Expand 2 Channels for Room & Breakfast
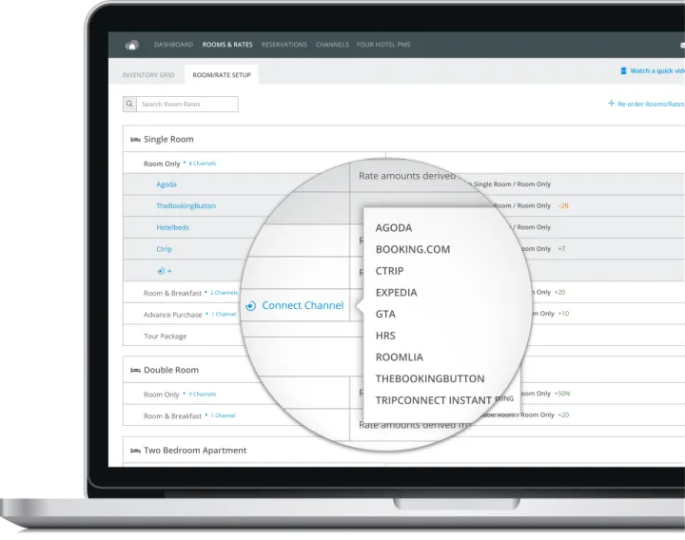This screenshot has width=685, height=540. click(224, 293)
